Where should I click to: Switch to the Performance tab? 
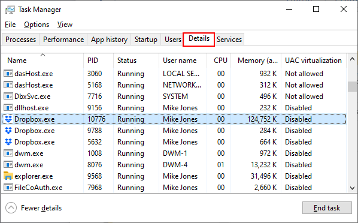(x=63, y=40)
